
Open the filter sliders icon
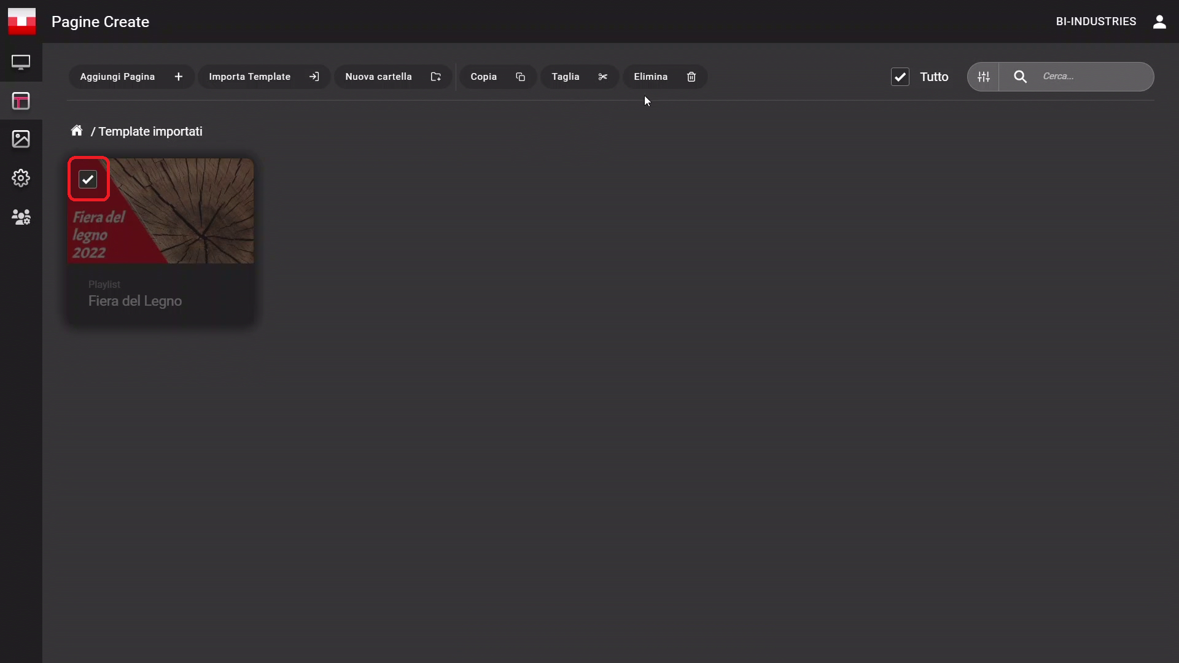(984, 77)
